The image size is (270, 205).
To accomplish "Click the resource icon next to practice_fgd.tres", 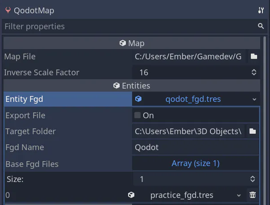I will tap(131, 195).
